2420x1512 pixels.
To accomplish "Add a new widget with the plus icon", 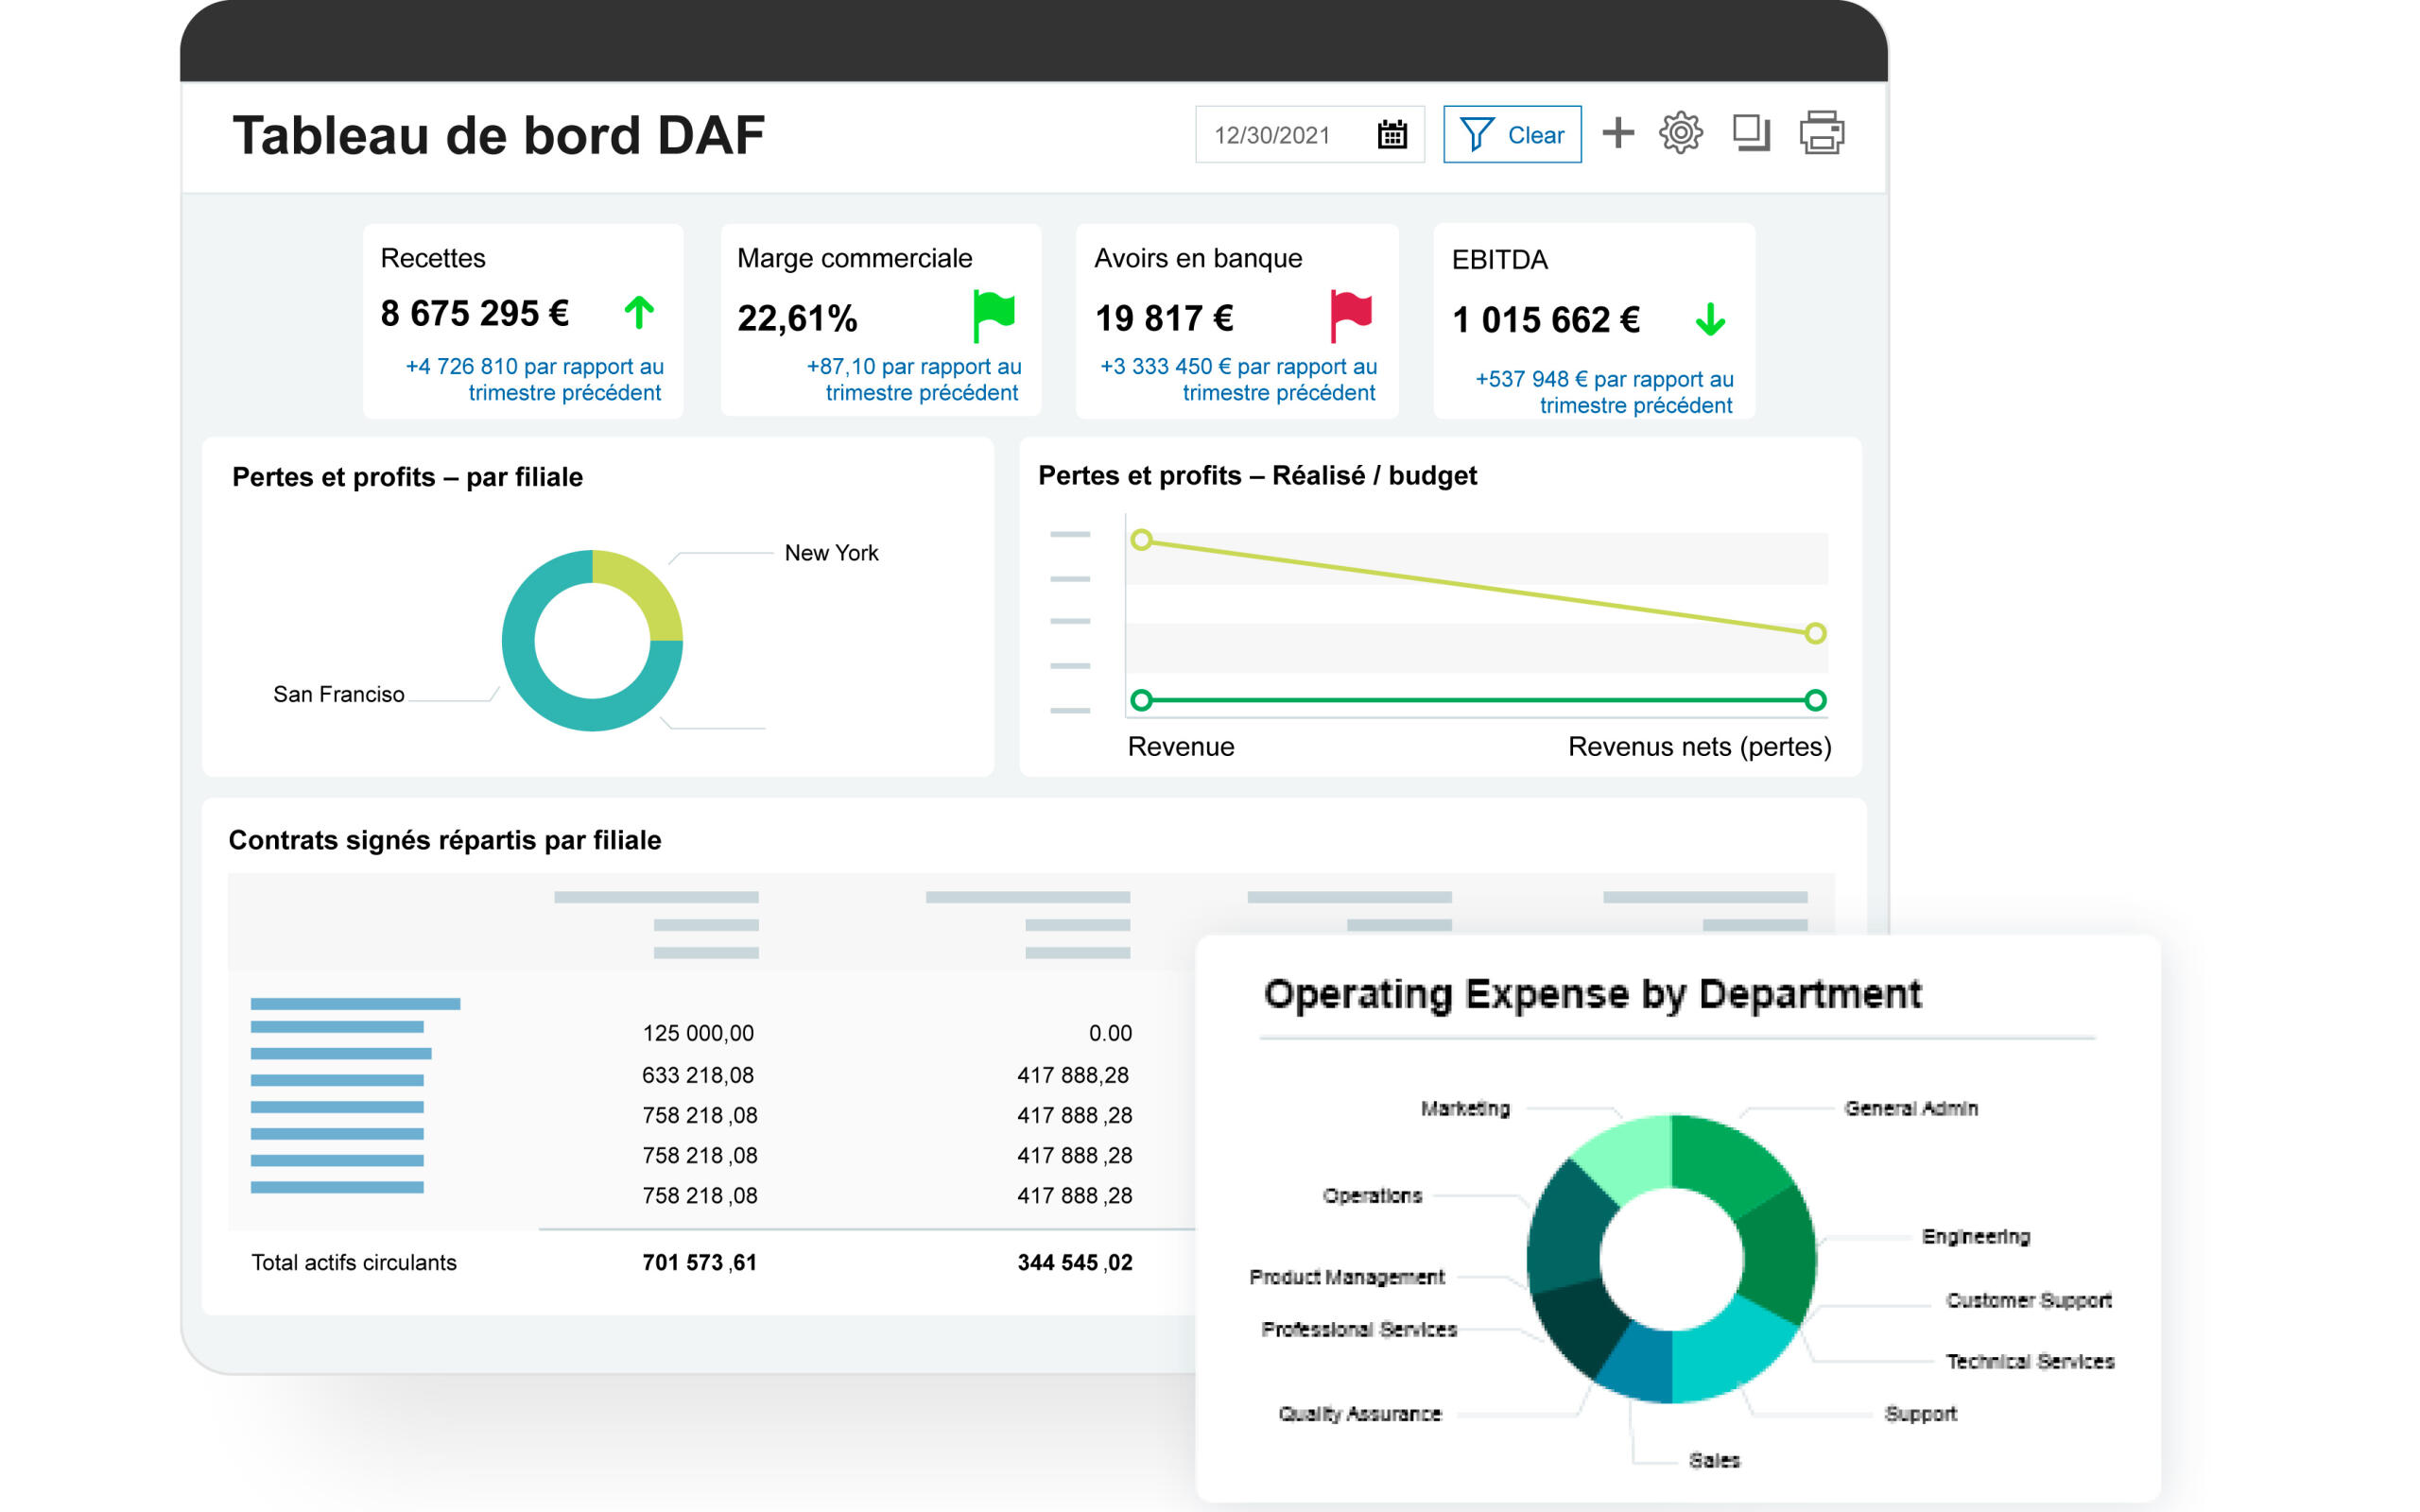I will click(x=1617, y=133).
